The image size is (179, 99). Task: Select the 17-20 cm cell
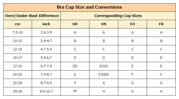click(18, 66)
